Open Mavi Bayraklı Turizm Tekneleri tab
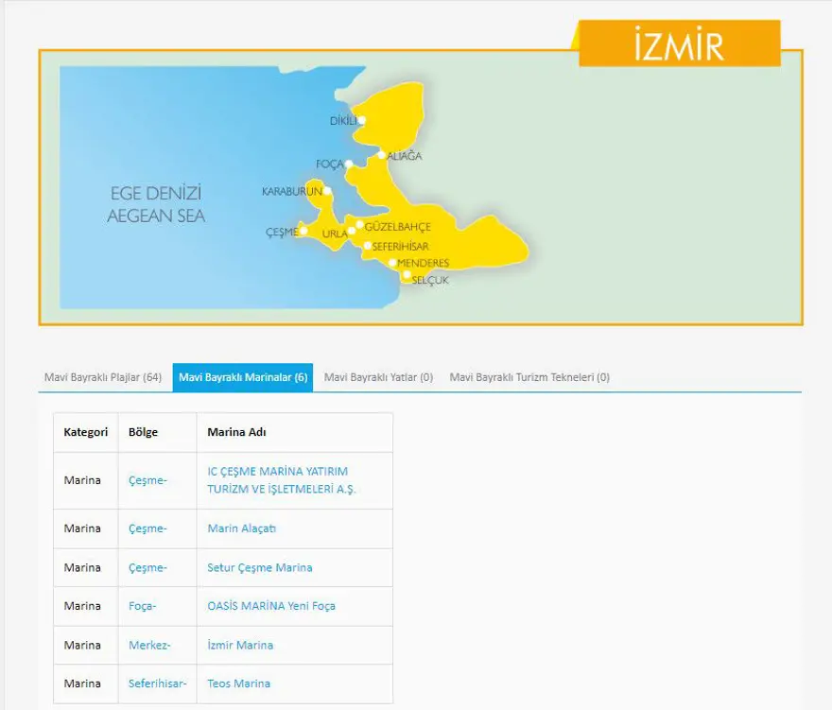Screen dimensions: 832x710 pos(529,377)
